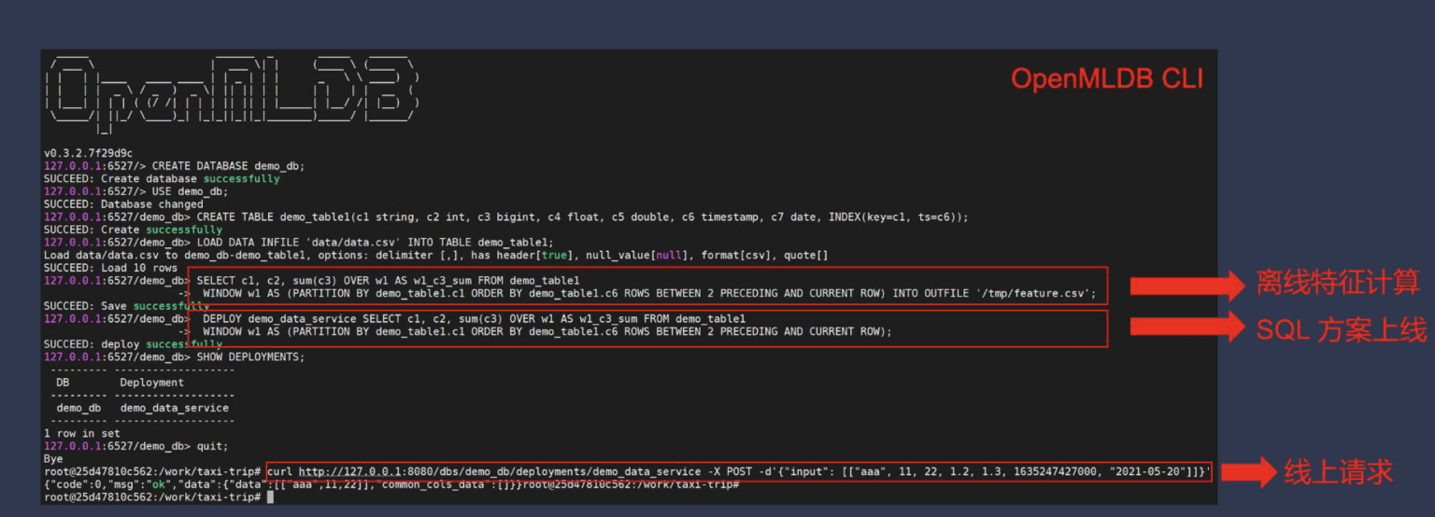Click the Deployment column header in results
The width and height of the screenshot is (1435, 517).
tap(151, 383)
